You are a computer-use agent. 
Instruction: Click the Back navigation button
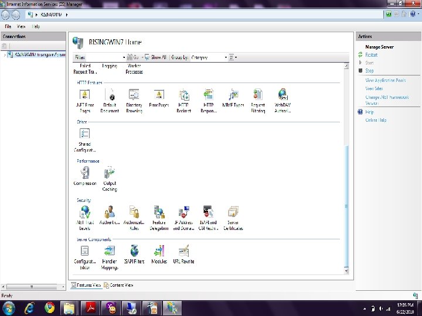(5, 15)
